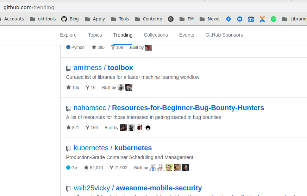Open the amitness / toolbox repository link
The width and height of the screenshot is (307, 196).
(x=103, y=68)
